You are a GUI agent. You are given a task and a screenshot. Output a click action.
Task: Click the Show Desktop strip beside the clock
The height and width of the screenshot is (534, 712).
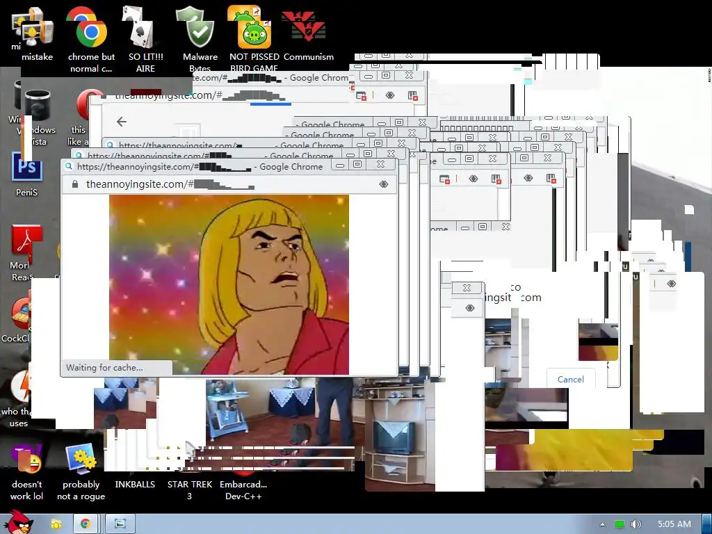point(707,524)
